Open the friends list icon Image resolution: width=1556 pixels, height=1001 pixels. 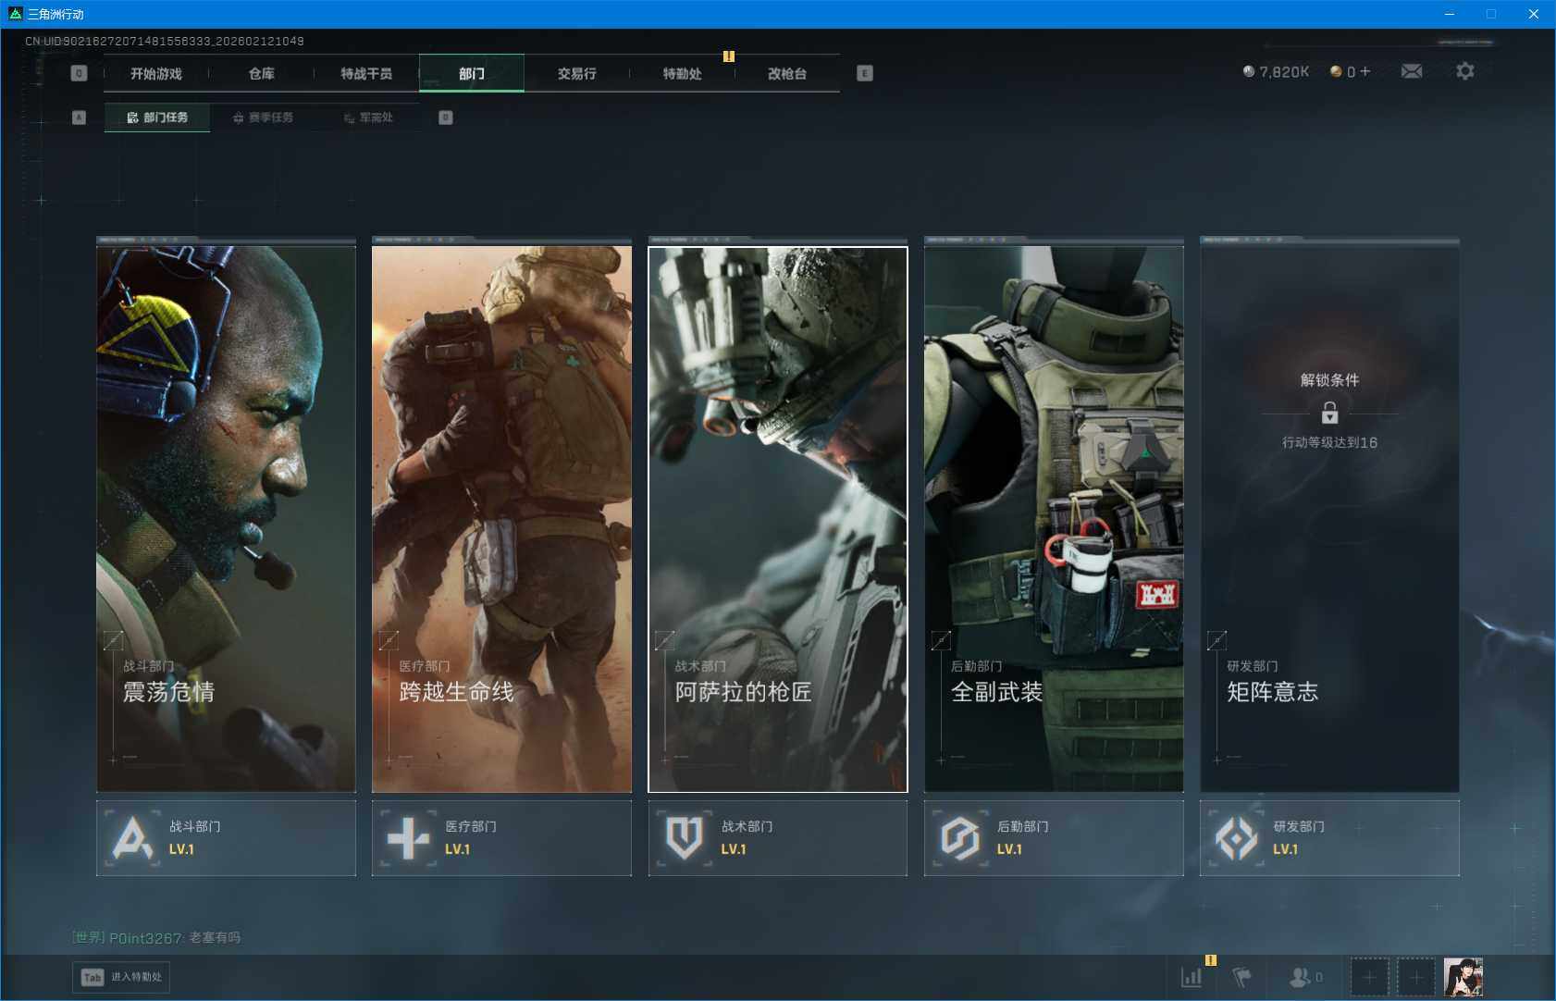(1301, 977)
